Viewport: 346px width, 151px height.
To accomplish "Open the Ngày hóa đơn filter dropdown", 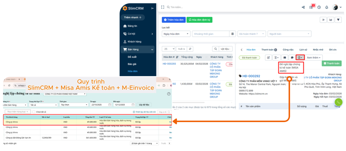I will click(x=176, y=34).
